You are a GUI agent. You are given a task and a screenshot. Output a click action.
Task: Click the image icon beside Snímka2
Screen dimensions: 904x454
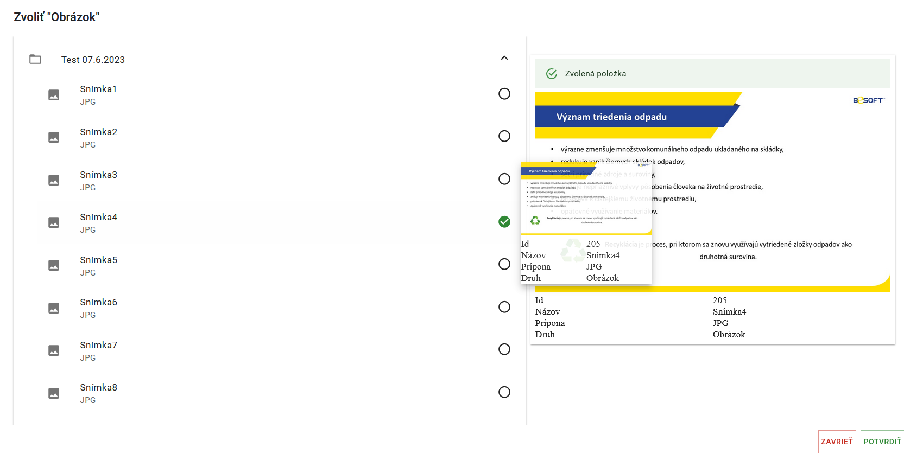pos(54,137)
